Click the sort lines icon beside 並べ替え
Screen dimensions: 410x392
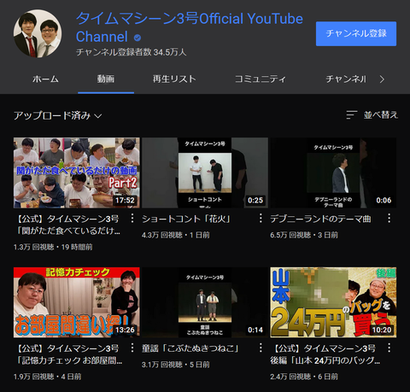tap(352, 115)
